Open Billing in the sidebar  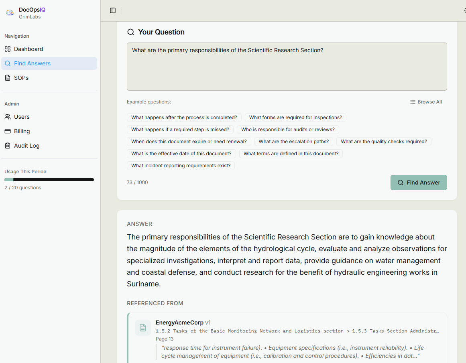pos(49,131)
